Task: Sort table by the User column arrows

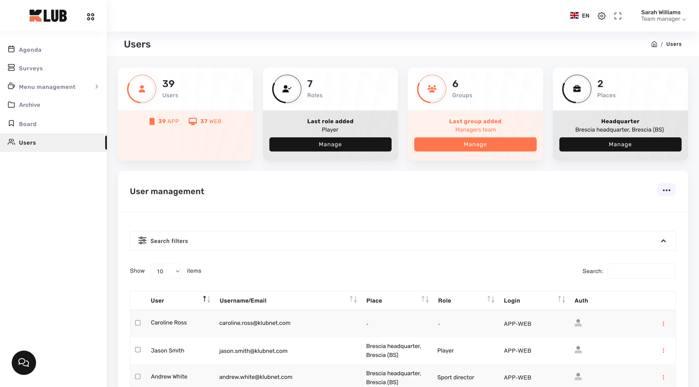Action: [206, 299]
